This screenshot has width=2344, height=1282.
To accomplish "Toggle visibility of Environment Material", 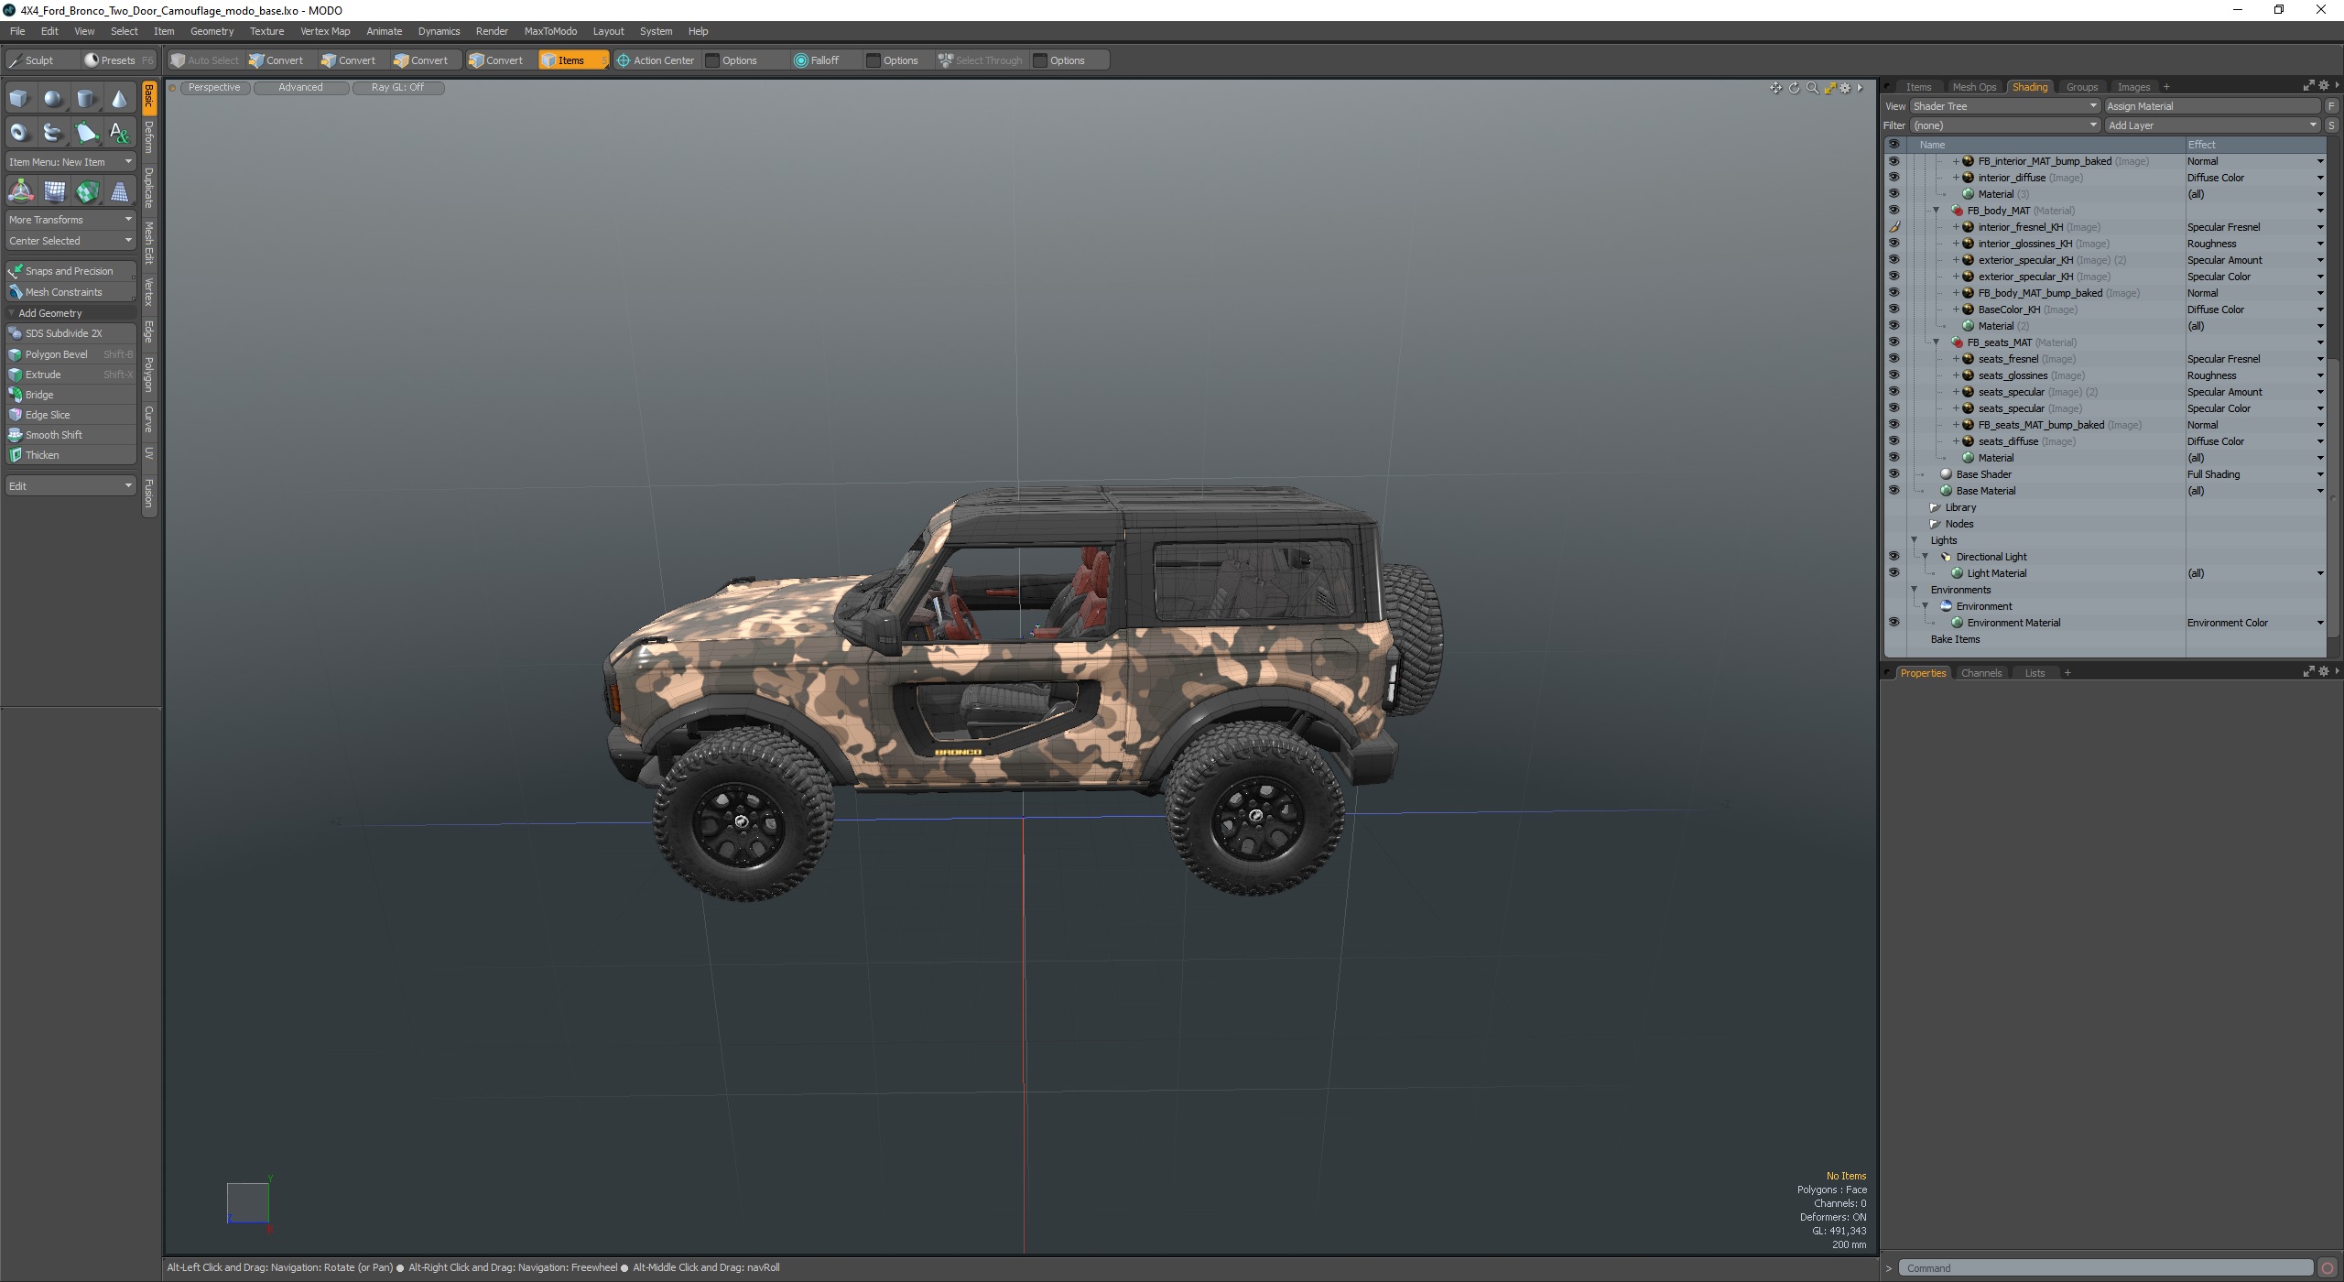I will pyautogui.click(x=1894, y=623).
